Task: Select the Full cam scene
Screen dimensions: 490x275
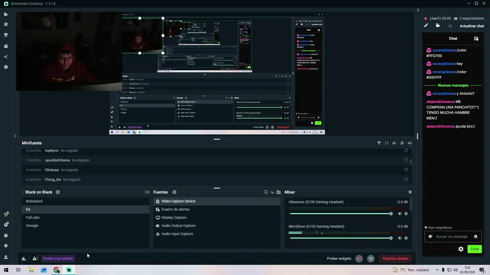Action: tap(86, 217)
